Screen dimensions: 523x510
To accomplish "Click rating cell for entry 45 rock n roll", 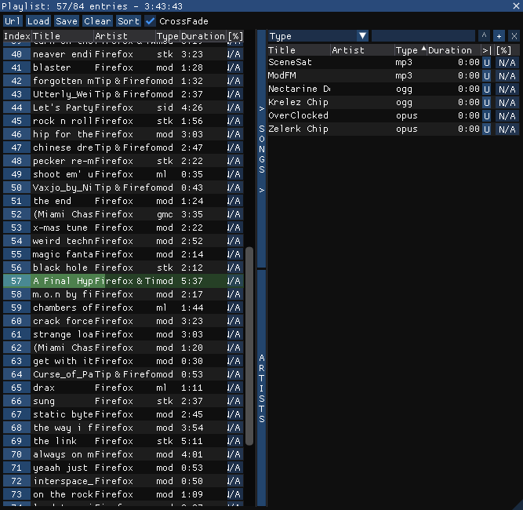I will coord(235,121).
